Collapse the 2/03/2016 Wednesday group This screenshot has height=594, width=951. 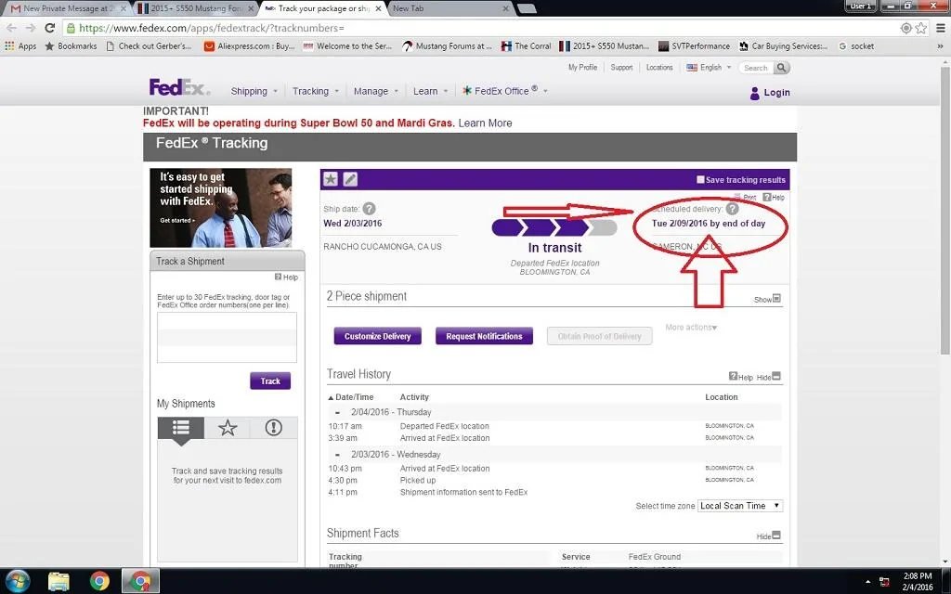coord(337,455)
